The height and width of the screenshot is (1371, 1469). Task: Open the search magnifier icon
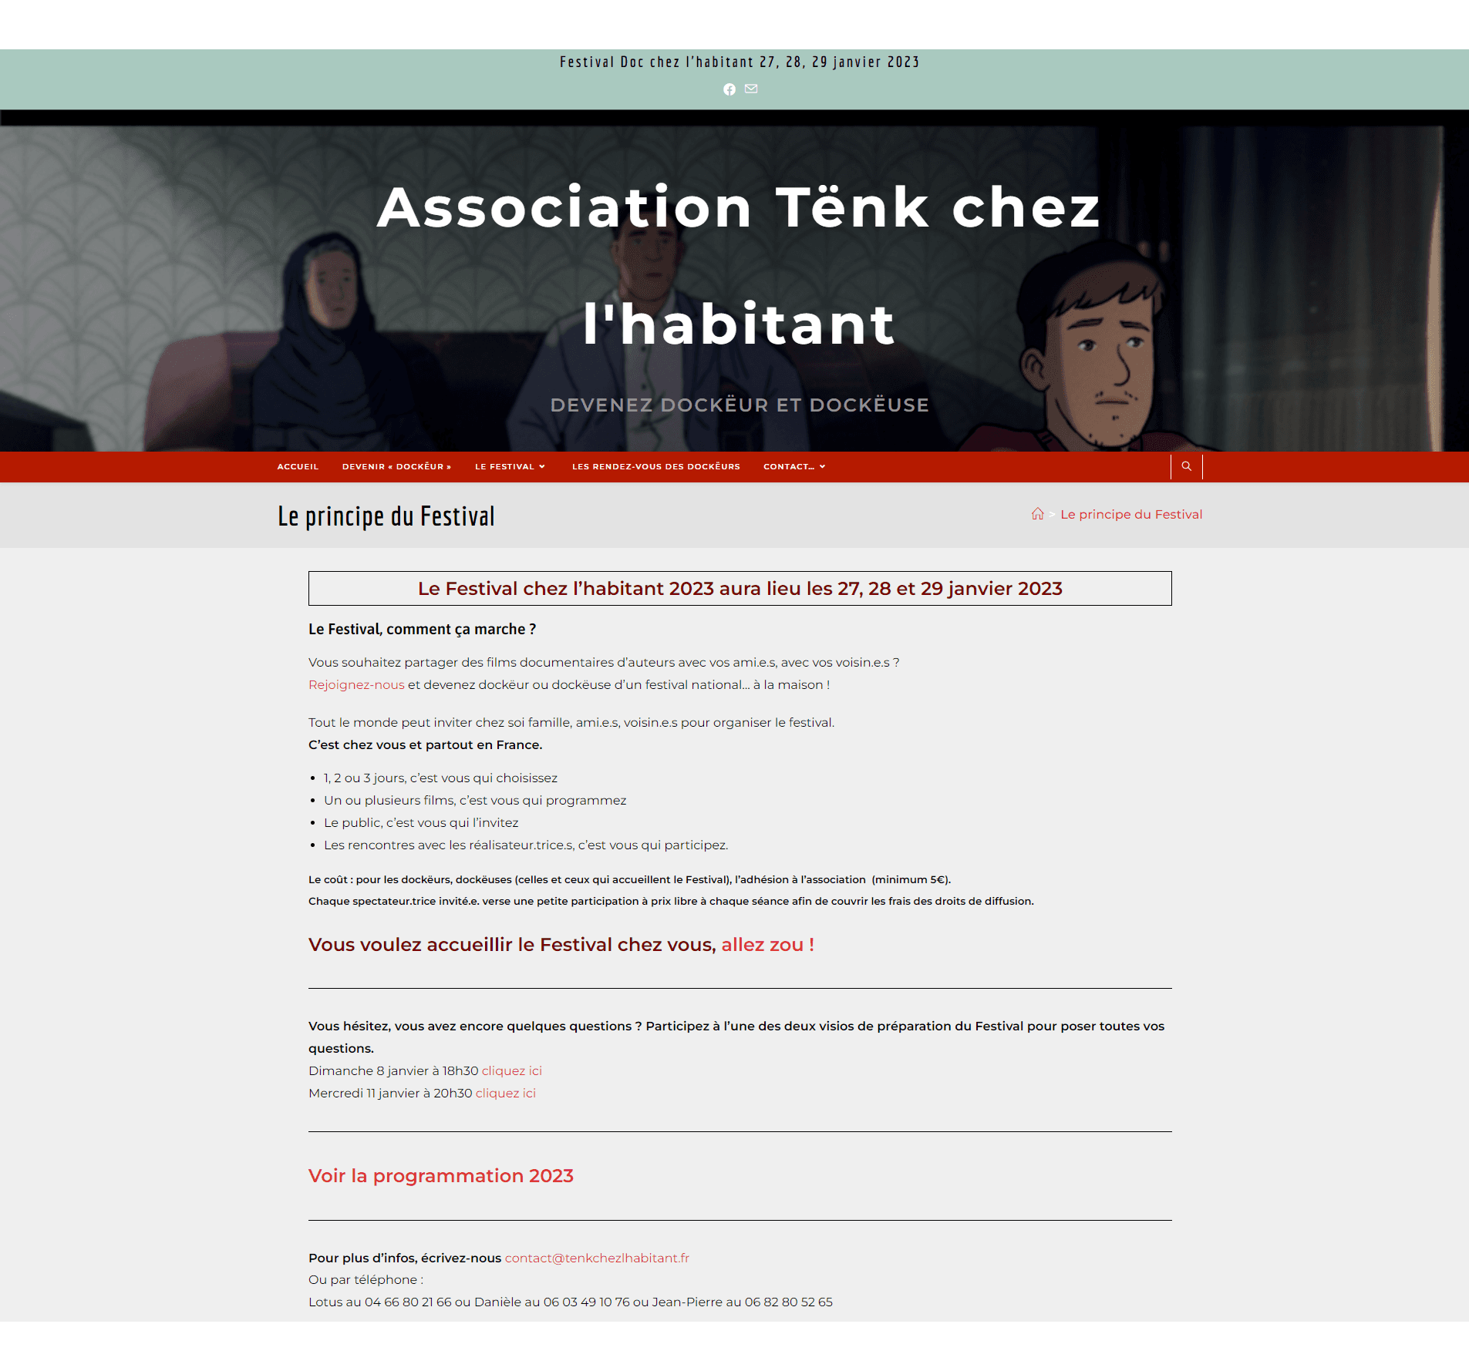(1187, 466)
